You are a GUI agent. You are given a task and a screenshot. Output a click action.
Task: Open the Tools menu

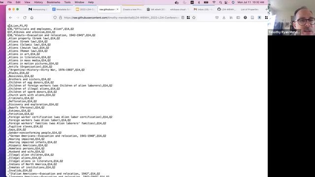point(67,2)
